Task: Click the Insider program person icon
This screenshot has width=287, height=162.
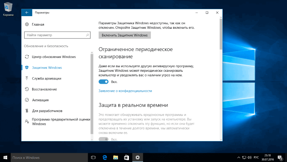Action: point(27,121)
